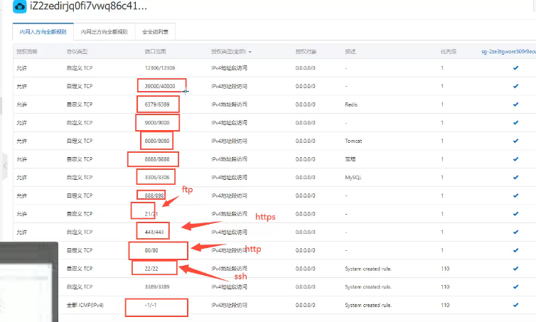This screenshot has height=322, width=536.
Task: Click the 优先级 column header
Action: click(449, 52)
